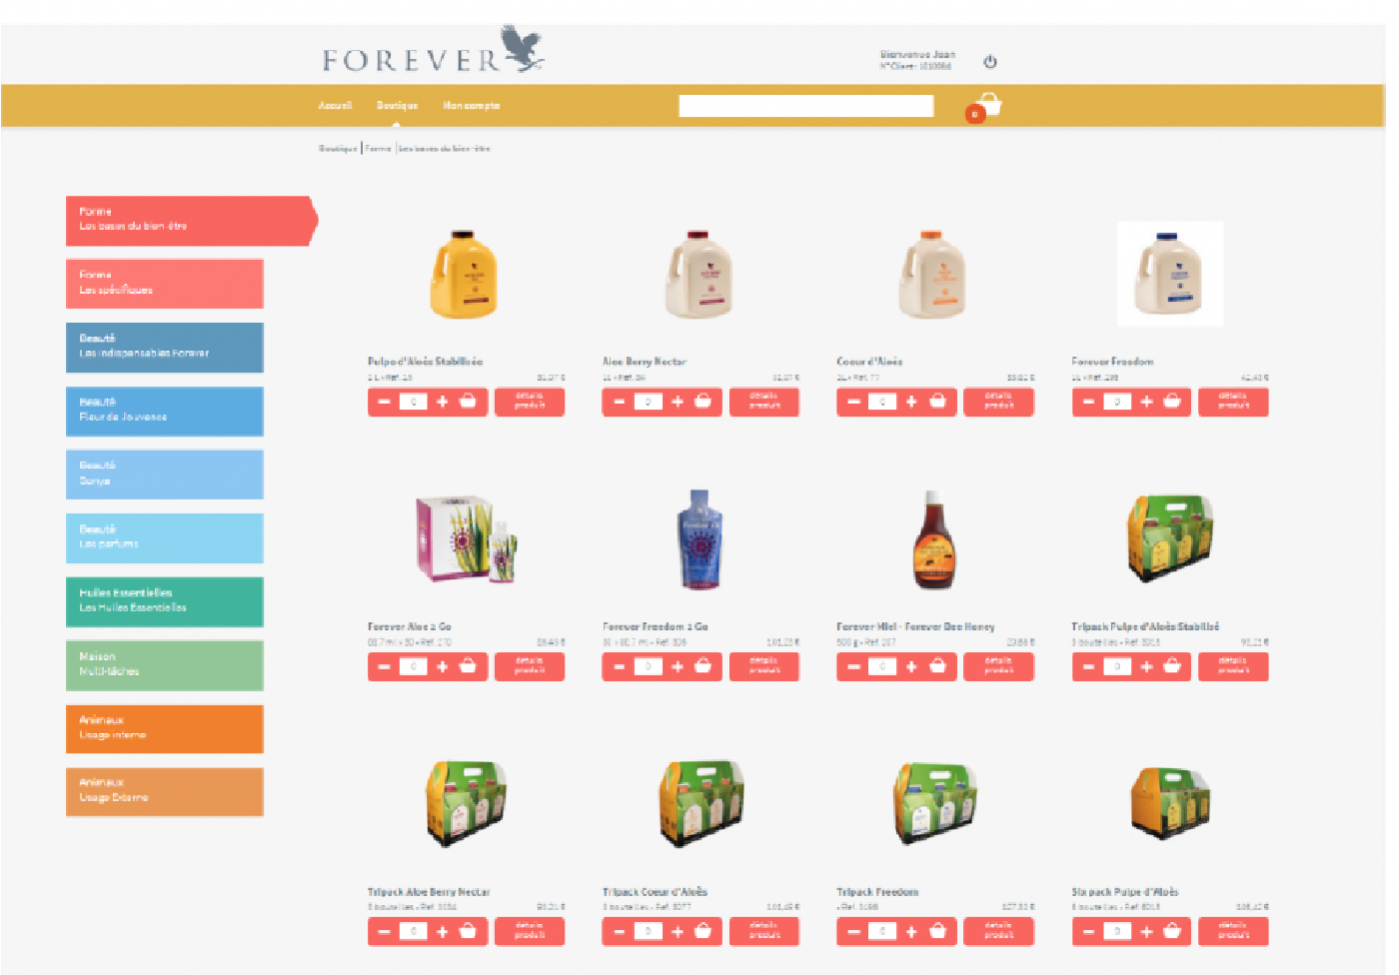
Task: Open product details for Forever Freedom 2 Go
Action: [764, 666]
